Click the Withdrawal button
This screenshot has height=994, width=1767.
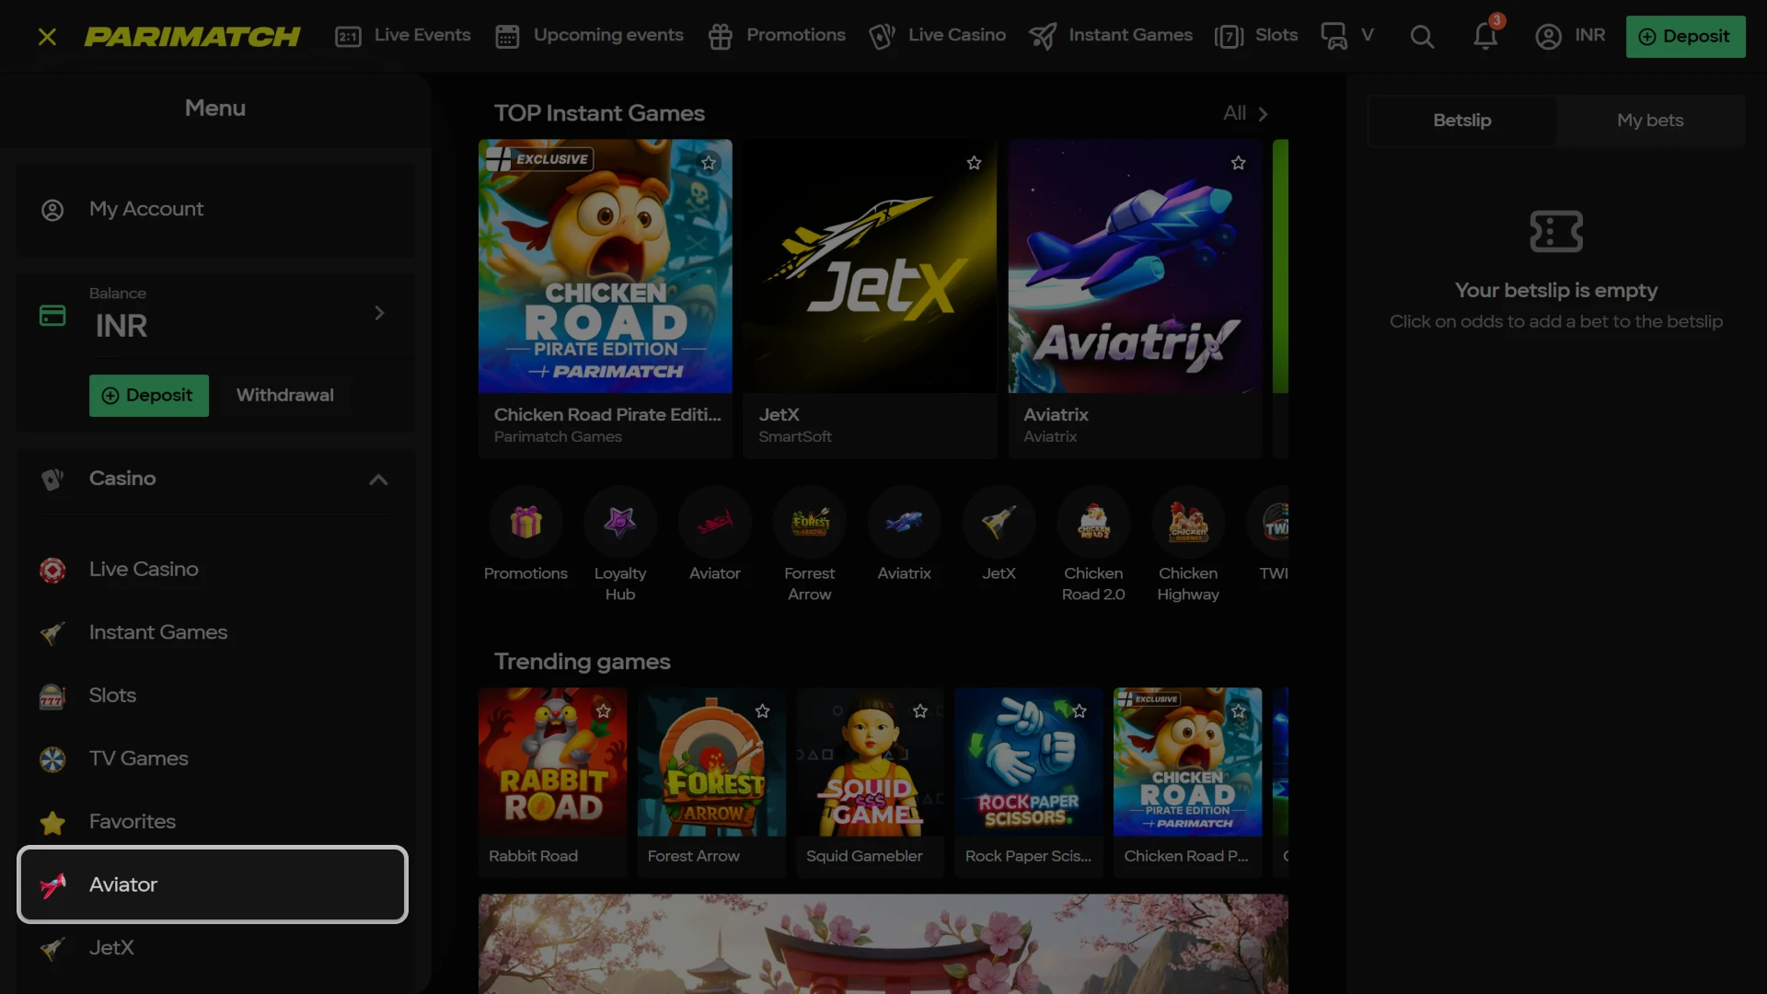pos(285,396)
